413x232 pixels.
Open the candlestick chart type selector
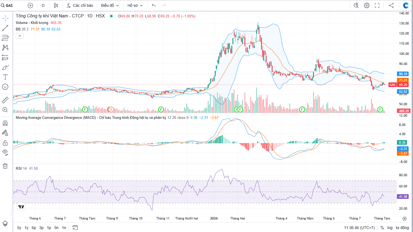coord(56,5)
